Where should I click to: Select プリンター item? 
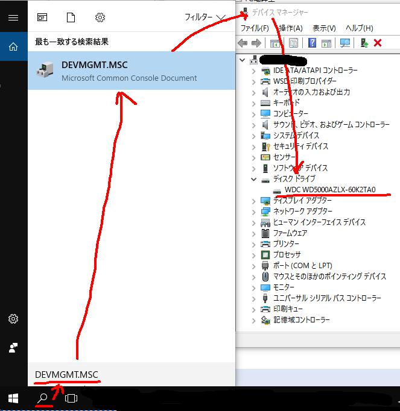click(x=286, y=243)
